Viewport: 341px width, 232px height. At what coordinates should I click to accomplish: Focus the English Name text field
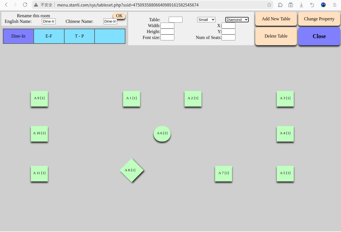click(49, 21)
